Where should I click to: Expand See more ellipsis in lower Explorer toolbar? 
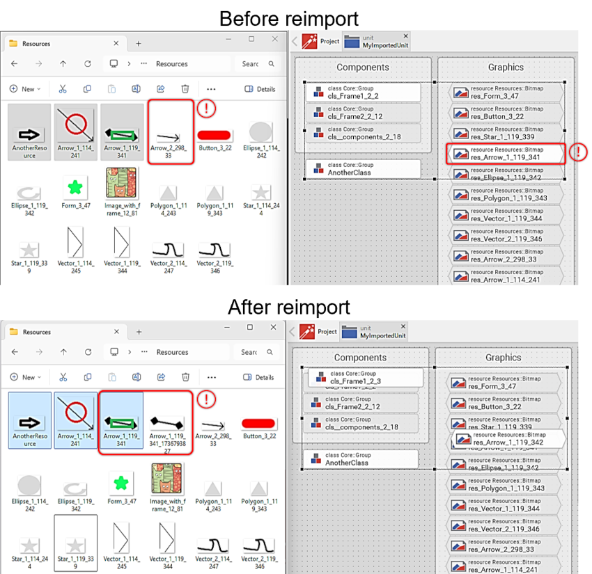coord(212,377)
